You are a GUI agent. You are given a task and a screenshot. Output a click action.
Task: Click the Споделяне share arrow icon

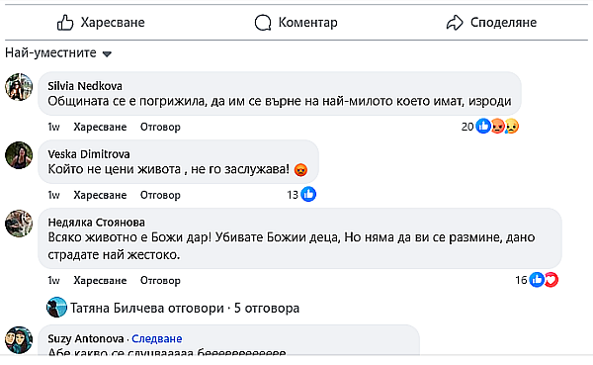click(455, 23)
